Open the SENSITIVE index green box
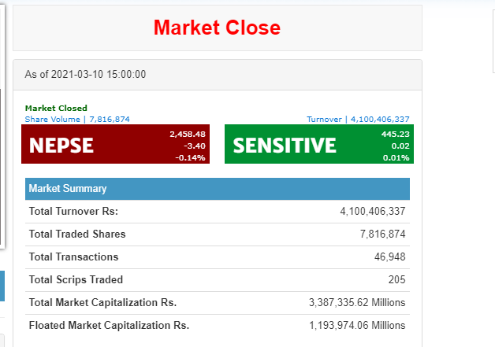The height and width of the screenshot is (347, 495). click(x=319, y=144)
